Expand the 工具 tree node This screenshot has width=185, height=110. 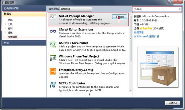pos(5,24)
